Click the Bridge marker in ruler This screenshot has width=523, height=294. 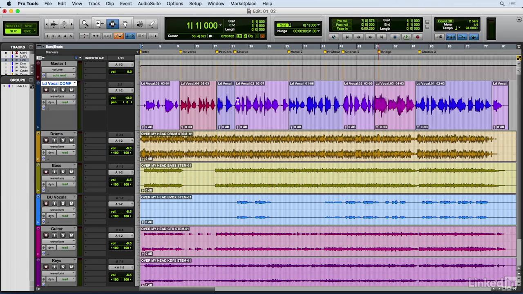(x=384, y=52)
